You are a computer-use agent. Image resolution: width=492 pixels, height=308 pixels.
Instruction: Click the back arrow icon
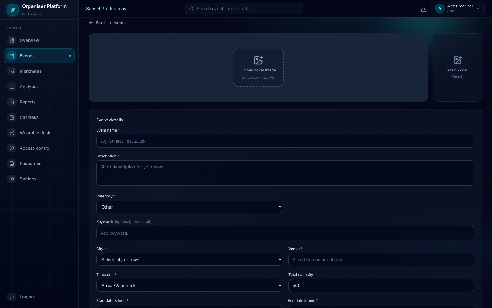click(x=91, y=23)
